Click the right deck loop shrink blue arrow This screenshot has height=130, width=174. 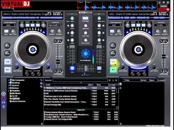click(127, 32)
